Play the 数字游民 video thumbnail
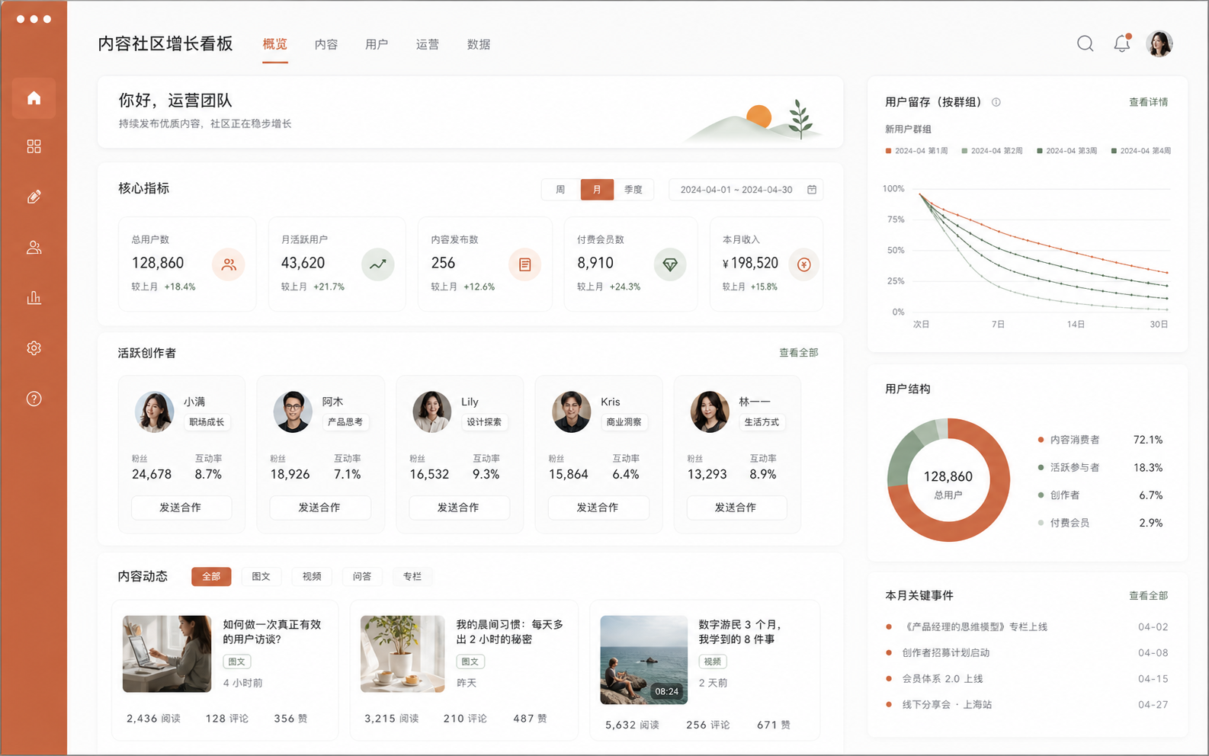 [644, 660]
